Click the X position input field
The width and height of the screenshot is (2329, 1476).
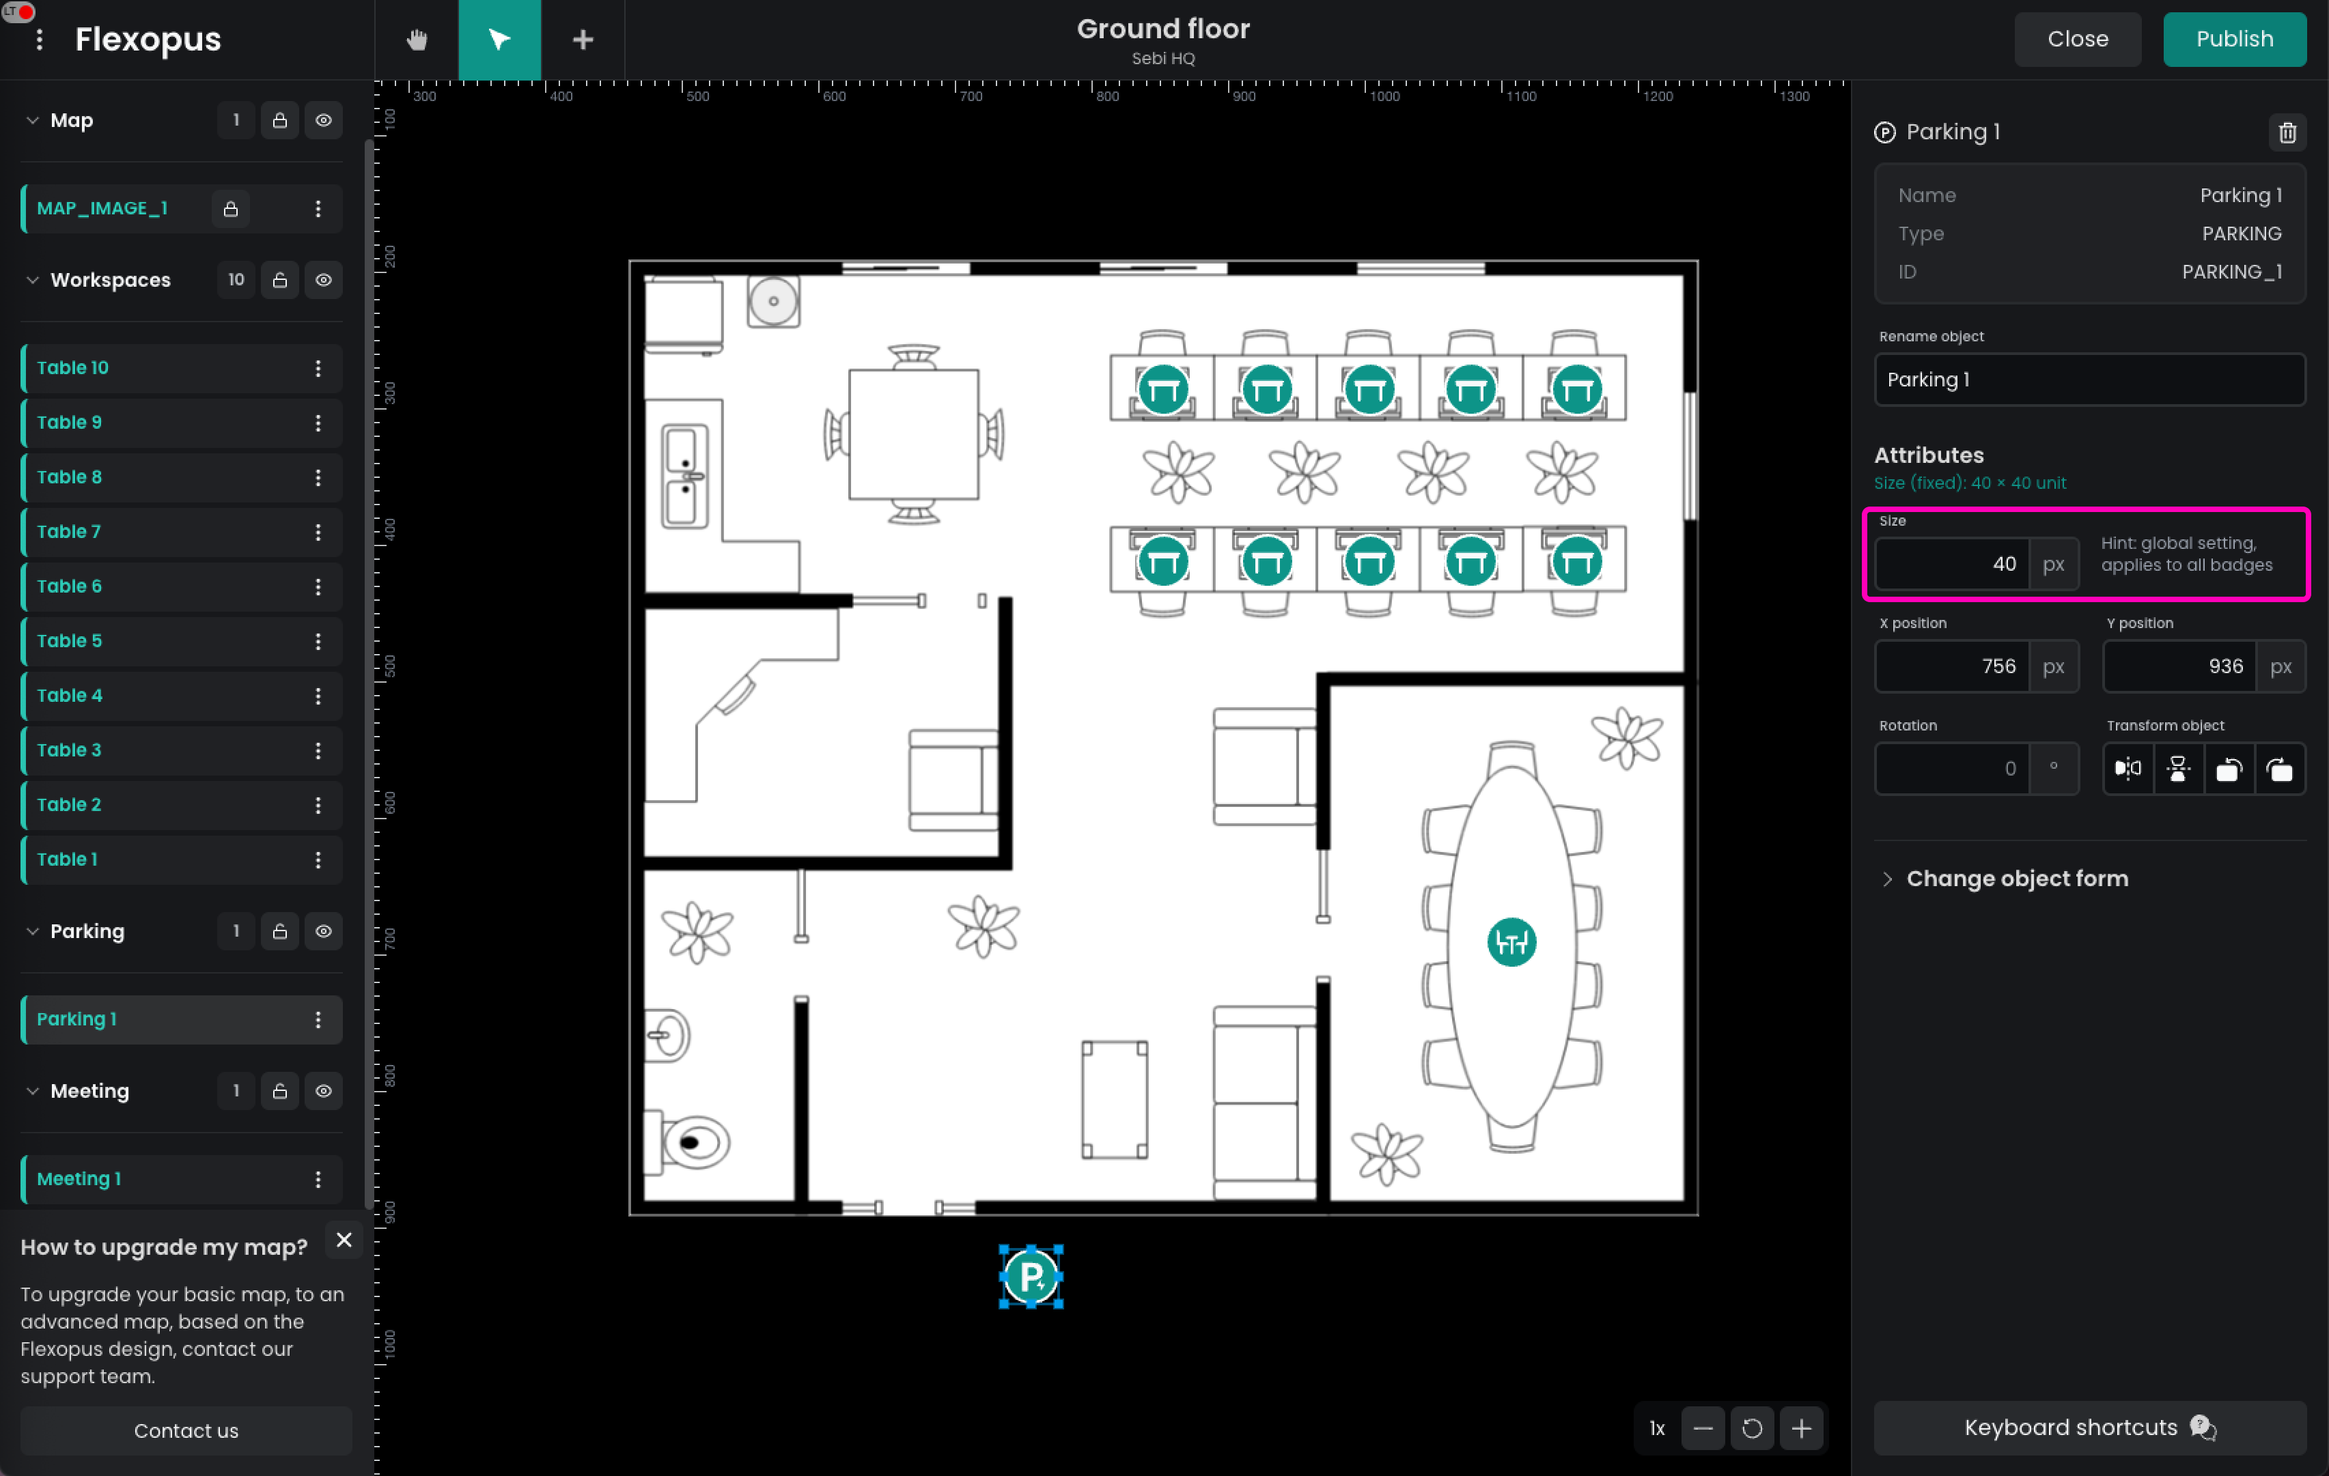[1952, 666]
